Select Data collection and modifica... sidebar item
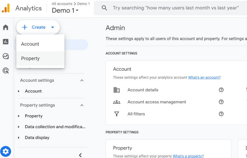Screen dimensions: 247x158 [55, 127]
